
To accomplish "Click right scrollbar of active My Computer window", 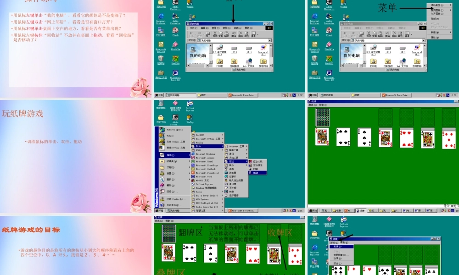I will pos(271,55).
